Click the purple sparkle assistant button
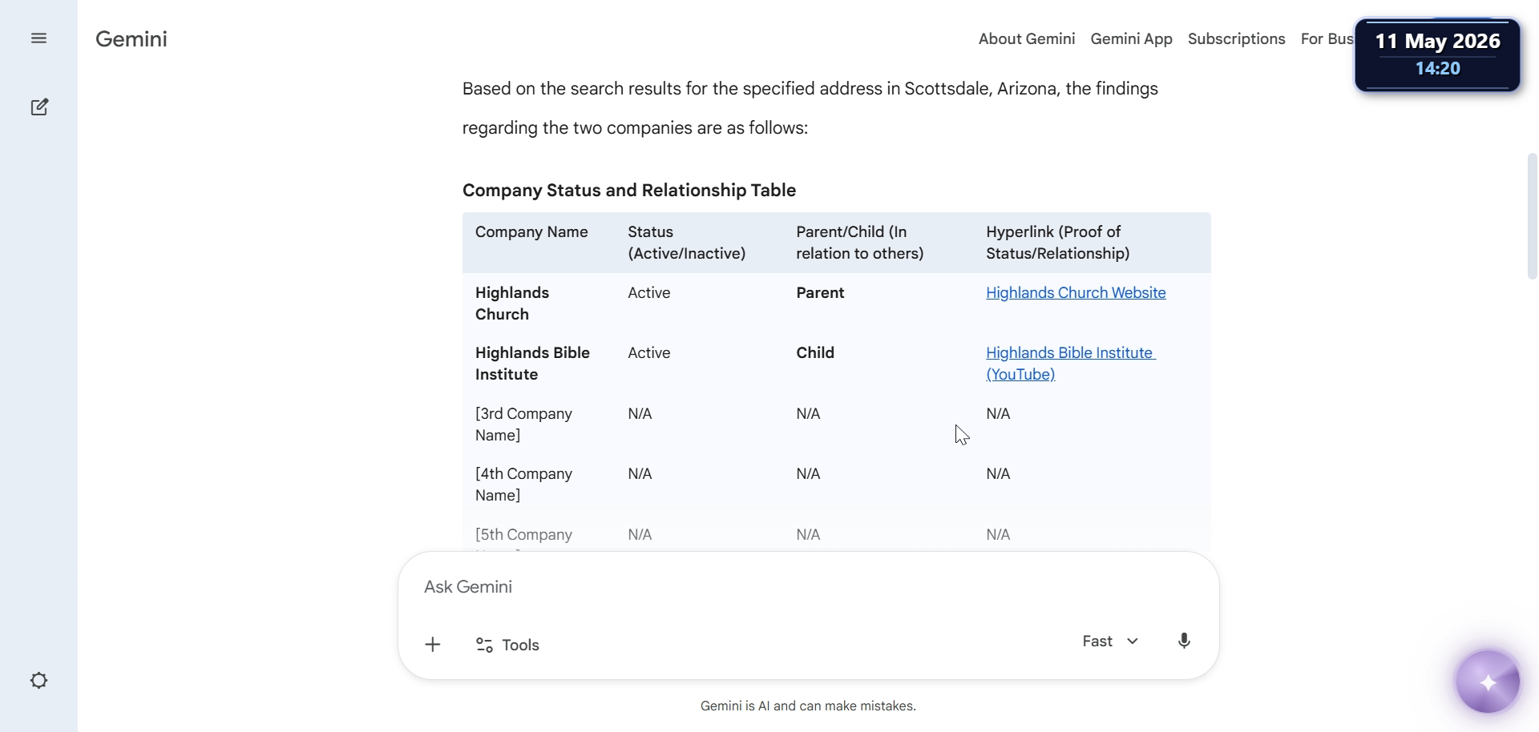This screenshot has height=732, width=1539. click(x=1488, y=682)
